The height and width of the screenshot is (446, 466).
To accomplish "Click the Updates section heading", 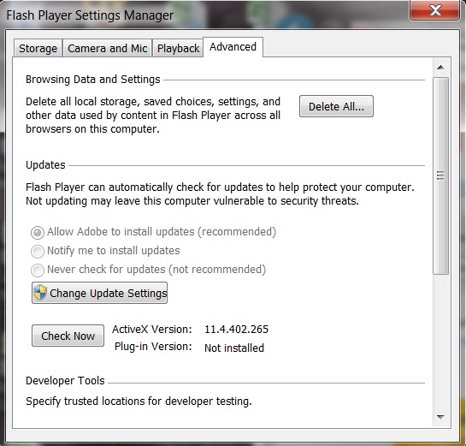I will [x=45, y=165].
